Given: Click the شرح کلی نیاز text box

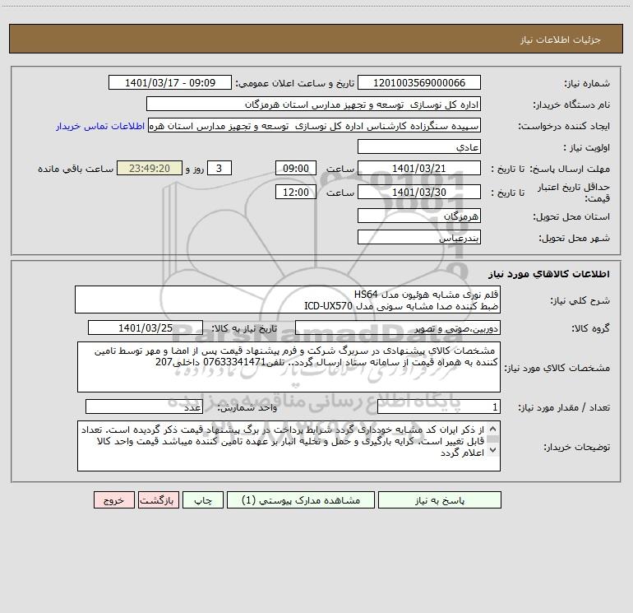Looking at the screenshot, I should pos(288,300).
